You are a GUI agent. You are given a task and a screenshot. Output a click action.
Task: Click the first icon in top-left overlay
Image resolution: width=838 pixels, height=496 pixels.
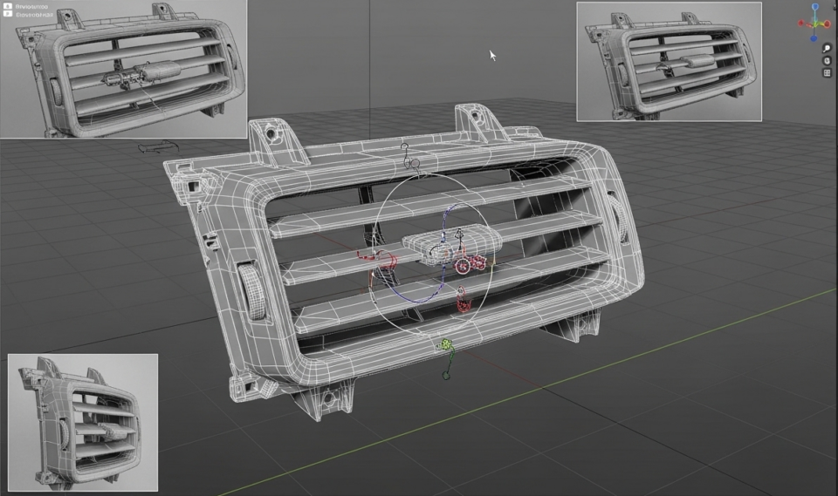point(8,6)
